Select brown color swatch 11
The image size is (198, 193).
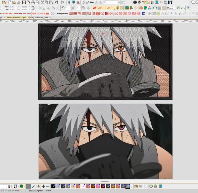(x=93, y=186)
